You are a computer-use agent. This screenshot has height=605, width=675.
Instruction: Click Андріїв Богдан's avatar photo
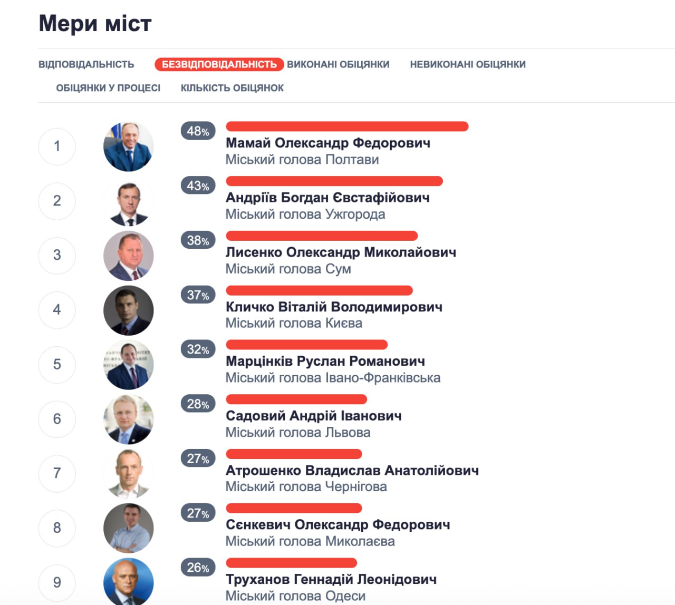[129, 201]
